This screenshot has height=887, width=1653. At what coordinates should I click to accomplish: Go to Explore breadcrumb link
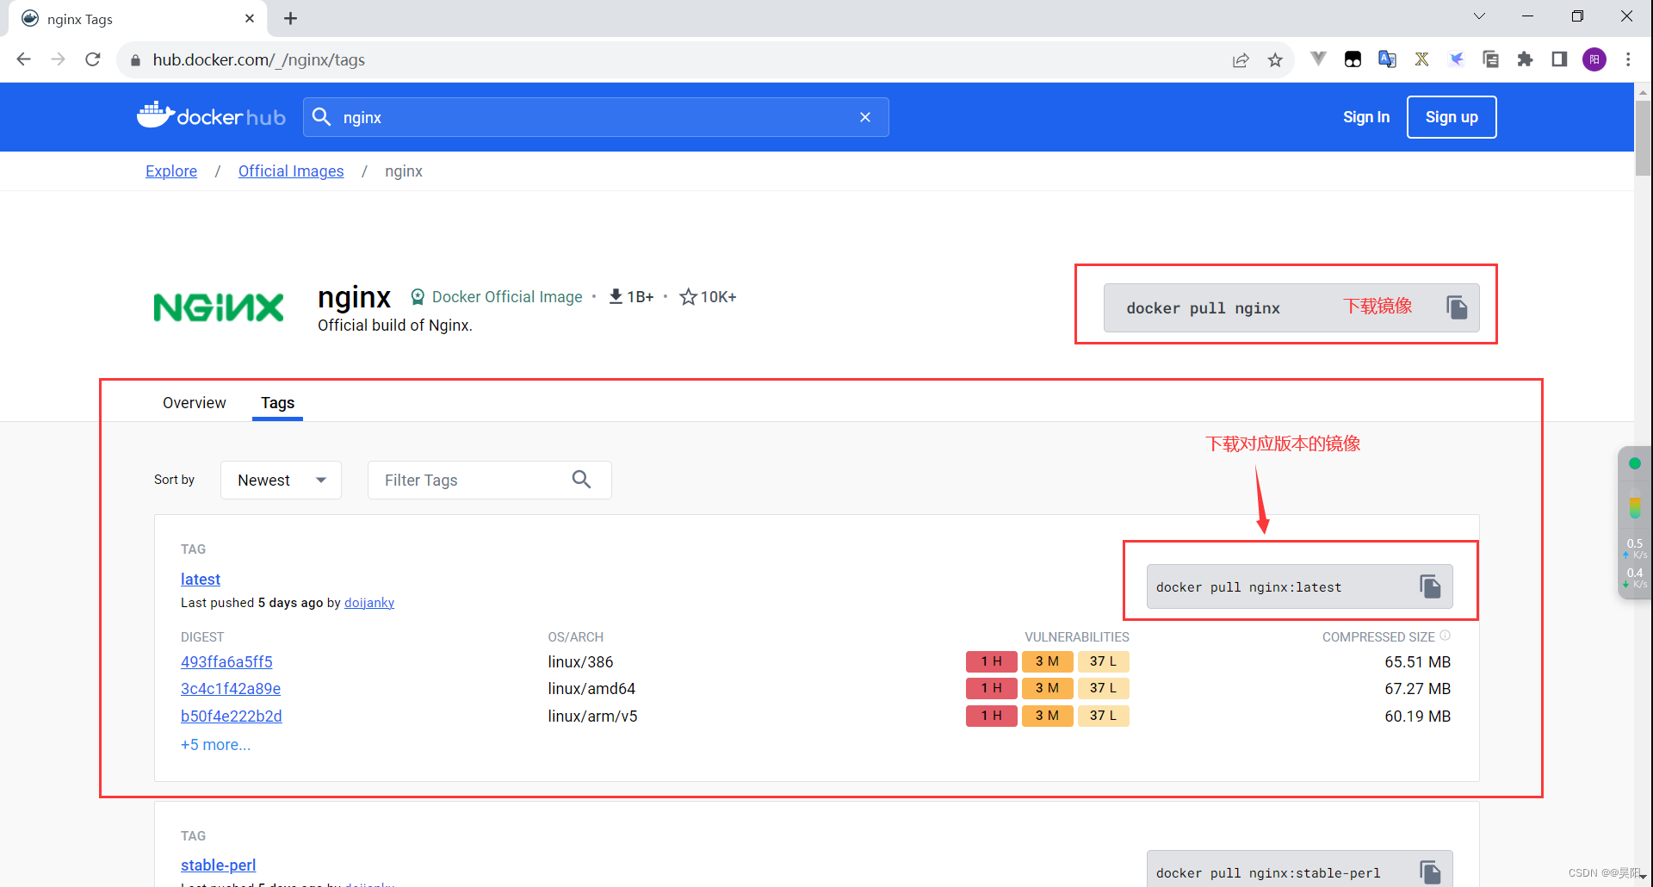(x=171, y=171)
